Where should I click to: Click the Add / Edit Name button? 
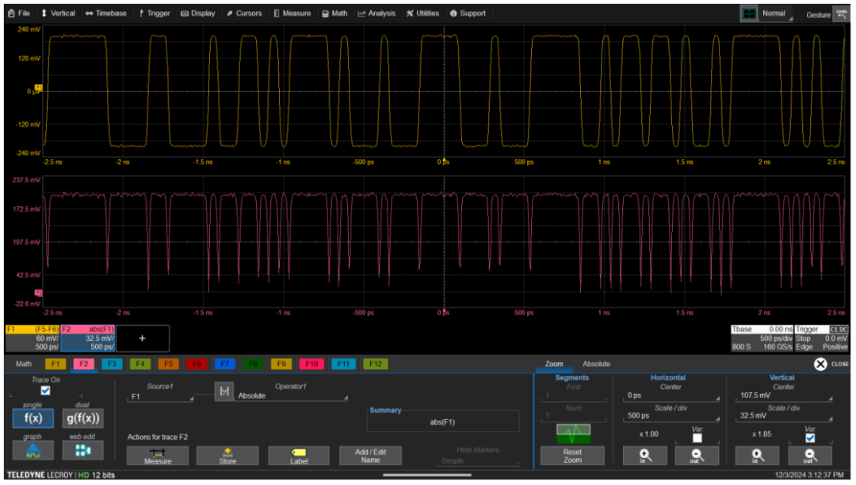click(370, 456)
